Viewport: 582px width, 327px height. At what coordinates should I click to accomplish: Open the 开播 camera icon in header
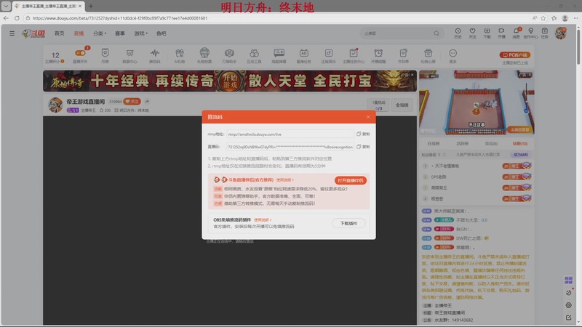pyautogui.click(x=501, y=33)
